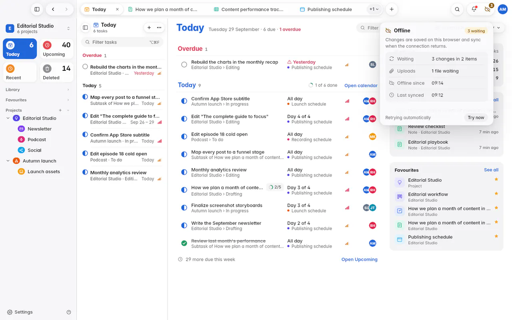Open the Recent tile
Screen dimensions: 512x320
click(20, 72)
